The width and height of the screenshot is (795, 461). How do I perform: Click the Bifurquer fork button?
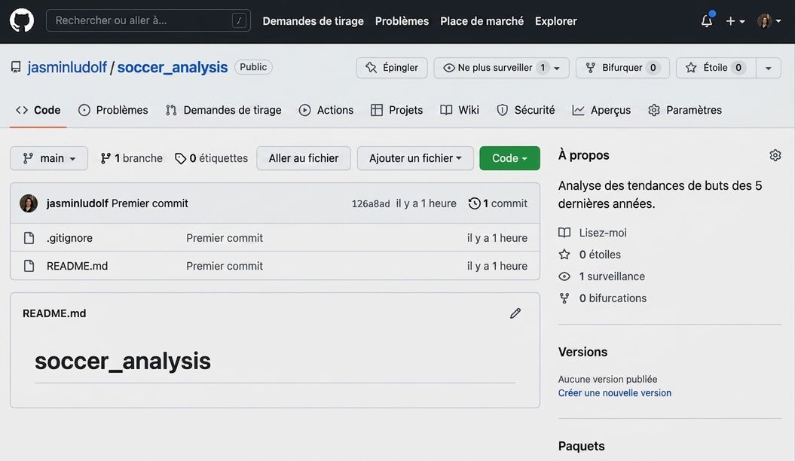[622, 67]
